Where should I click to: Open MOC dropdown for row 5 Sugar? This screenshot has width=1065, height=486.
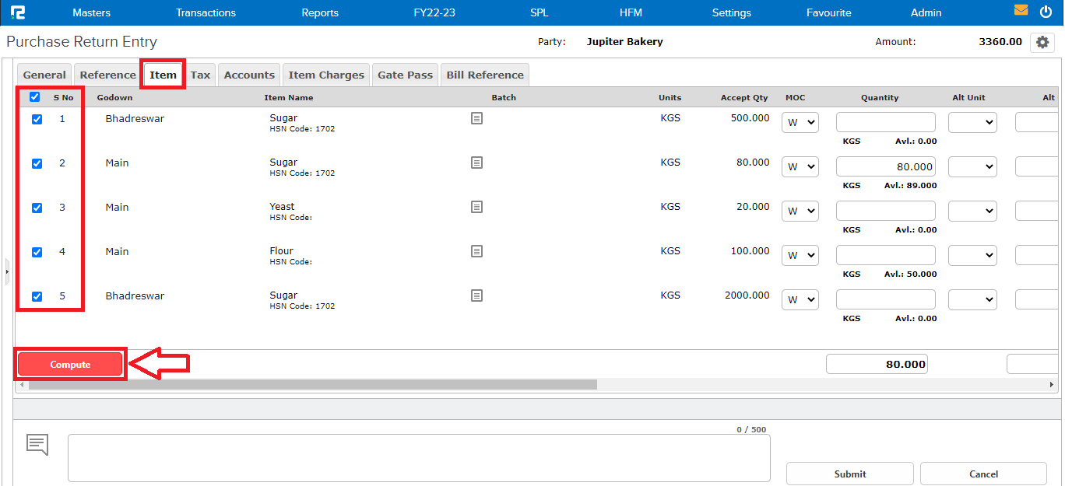pos(800,299)
